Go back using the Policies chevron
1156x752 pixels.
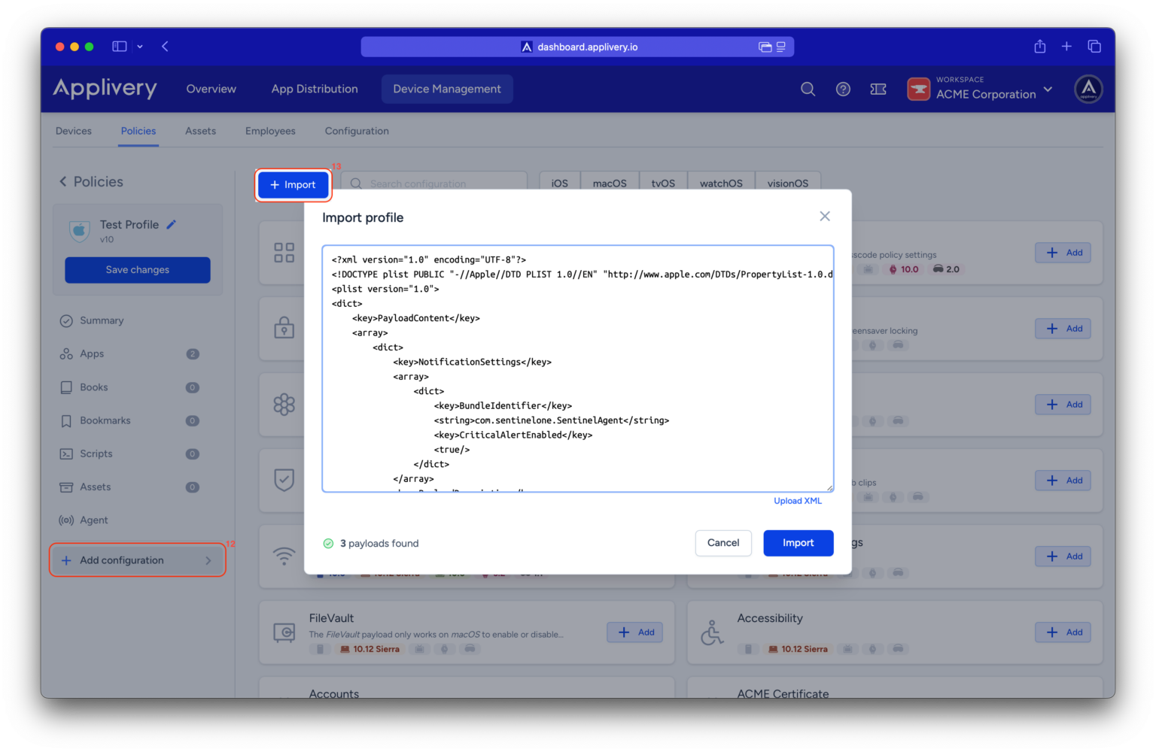pyautogui.click(x=63, y=181)
